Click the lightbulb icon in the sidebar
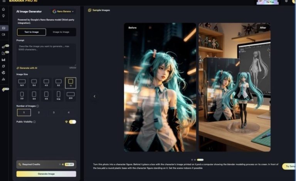Image resolution: width=296 pixels, height=181 pixels. 3,15
